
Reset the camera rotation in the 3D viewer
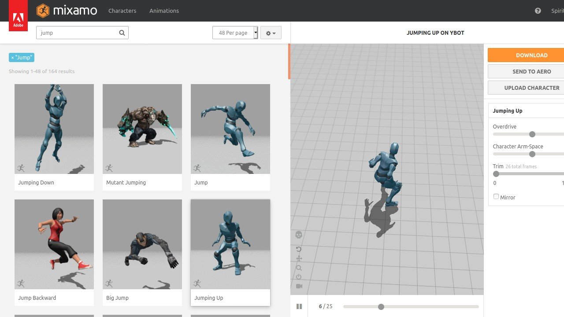pyautogui.click(x=299, y=249)
